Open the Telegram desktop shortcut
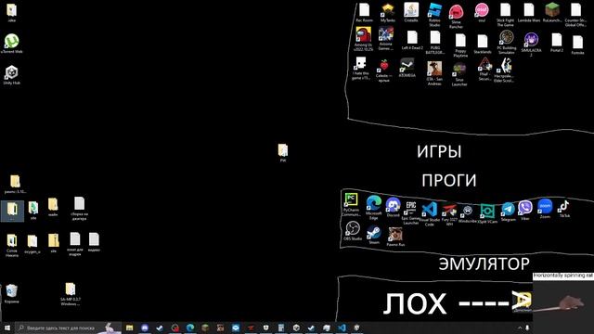 [508, 212]
